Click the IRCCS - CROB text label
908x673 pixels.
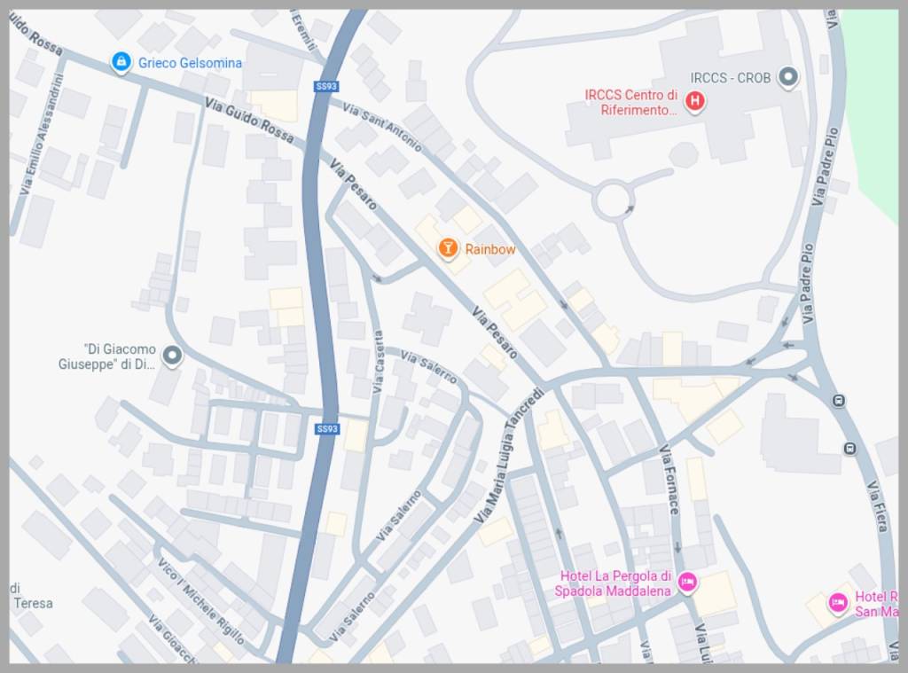tap(731, 78)
